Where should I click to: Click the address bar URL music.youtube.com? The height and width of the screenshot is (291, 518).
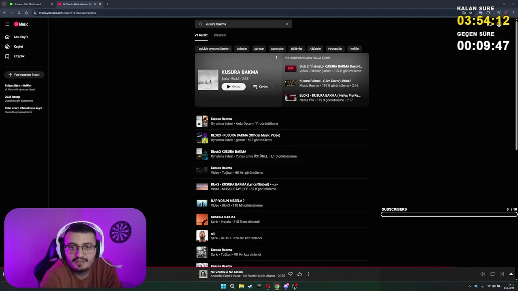click(67, 13)
